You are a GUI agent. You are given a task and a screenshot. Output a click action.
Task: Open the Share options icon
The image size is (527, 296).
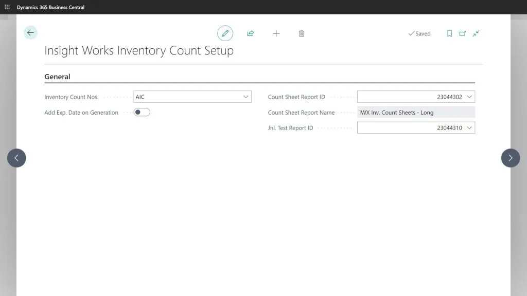(251, 32)
